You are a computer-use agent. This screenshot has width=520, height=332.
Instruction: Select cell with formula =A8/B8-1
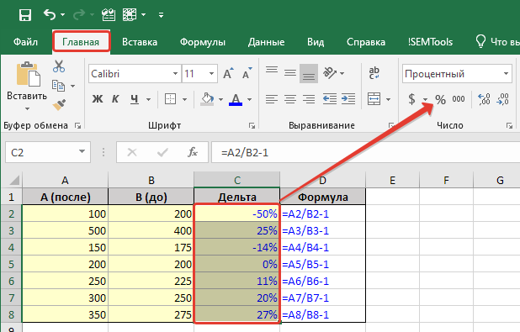(322, 314)
